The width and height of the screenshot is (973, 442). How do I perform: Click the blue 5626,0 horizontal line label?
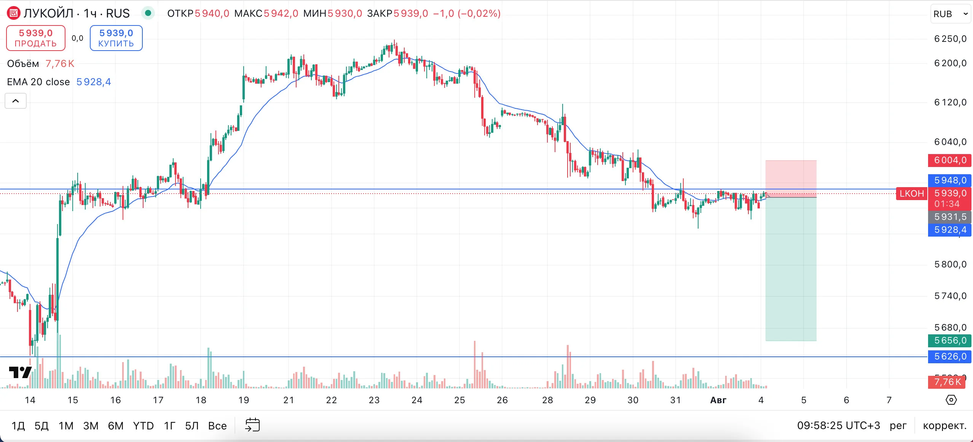point(949,357)
